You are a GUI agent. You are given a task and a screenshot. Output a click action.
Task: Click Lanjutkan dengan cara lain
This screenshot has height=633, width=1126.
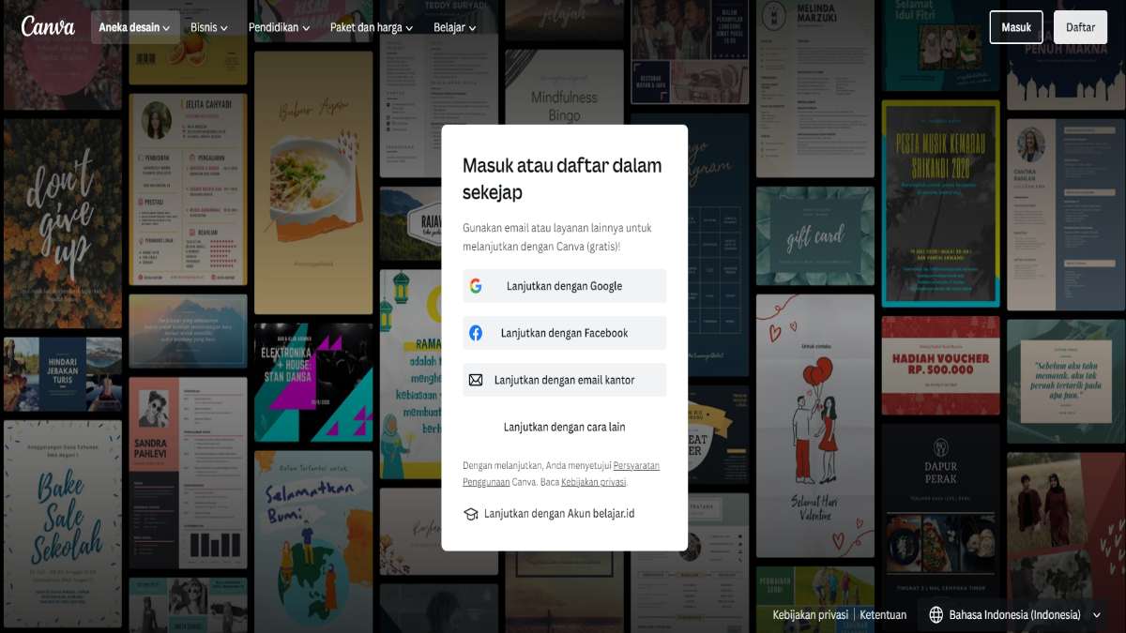coord(564,427)
